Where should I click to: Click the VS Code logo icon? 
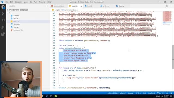point(2,2)
